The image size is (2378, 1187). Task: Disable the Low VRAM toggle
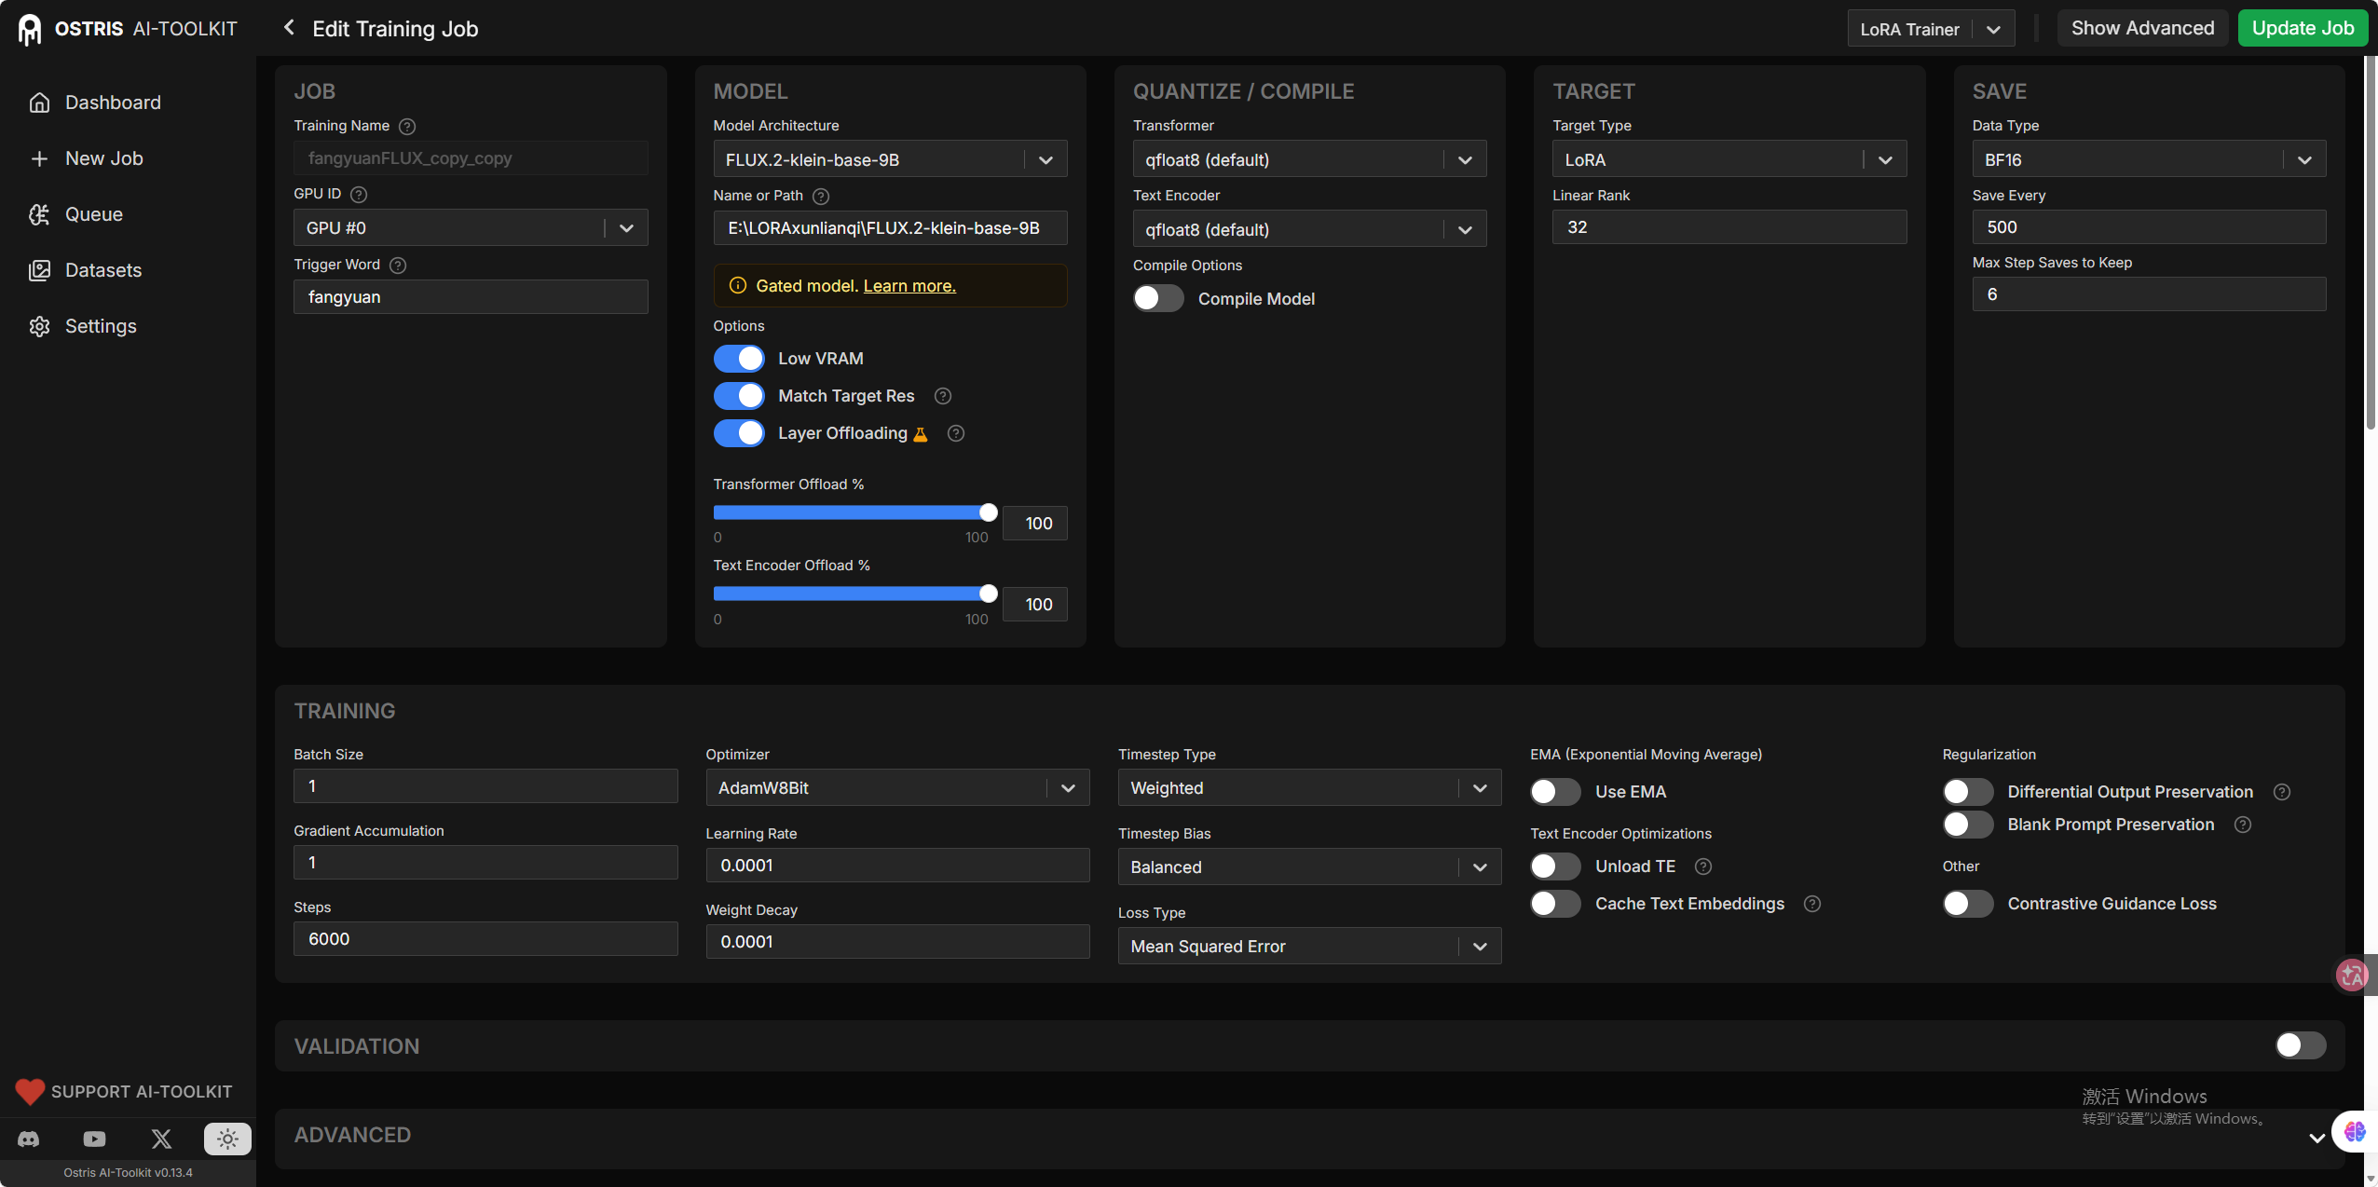739,359
